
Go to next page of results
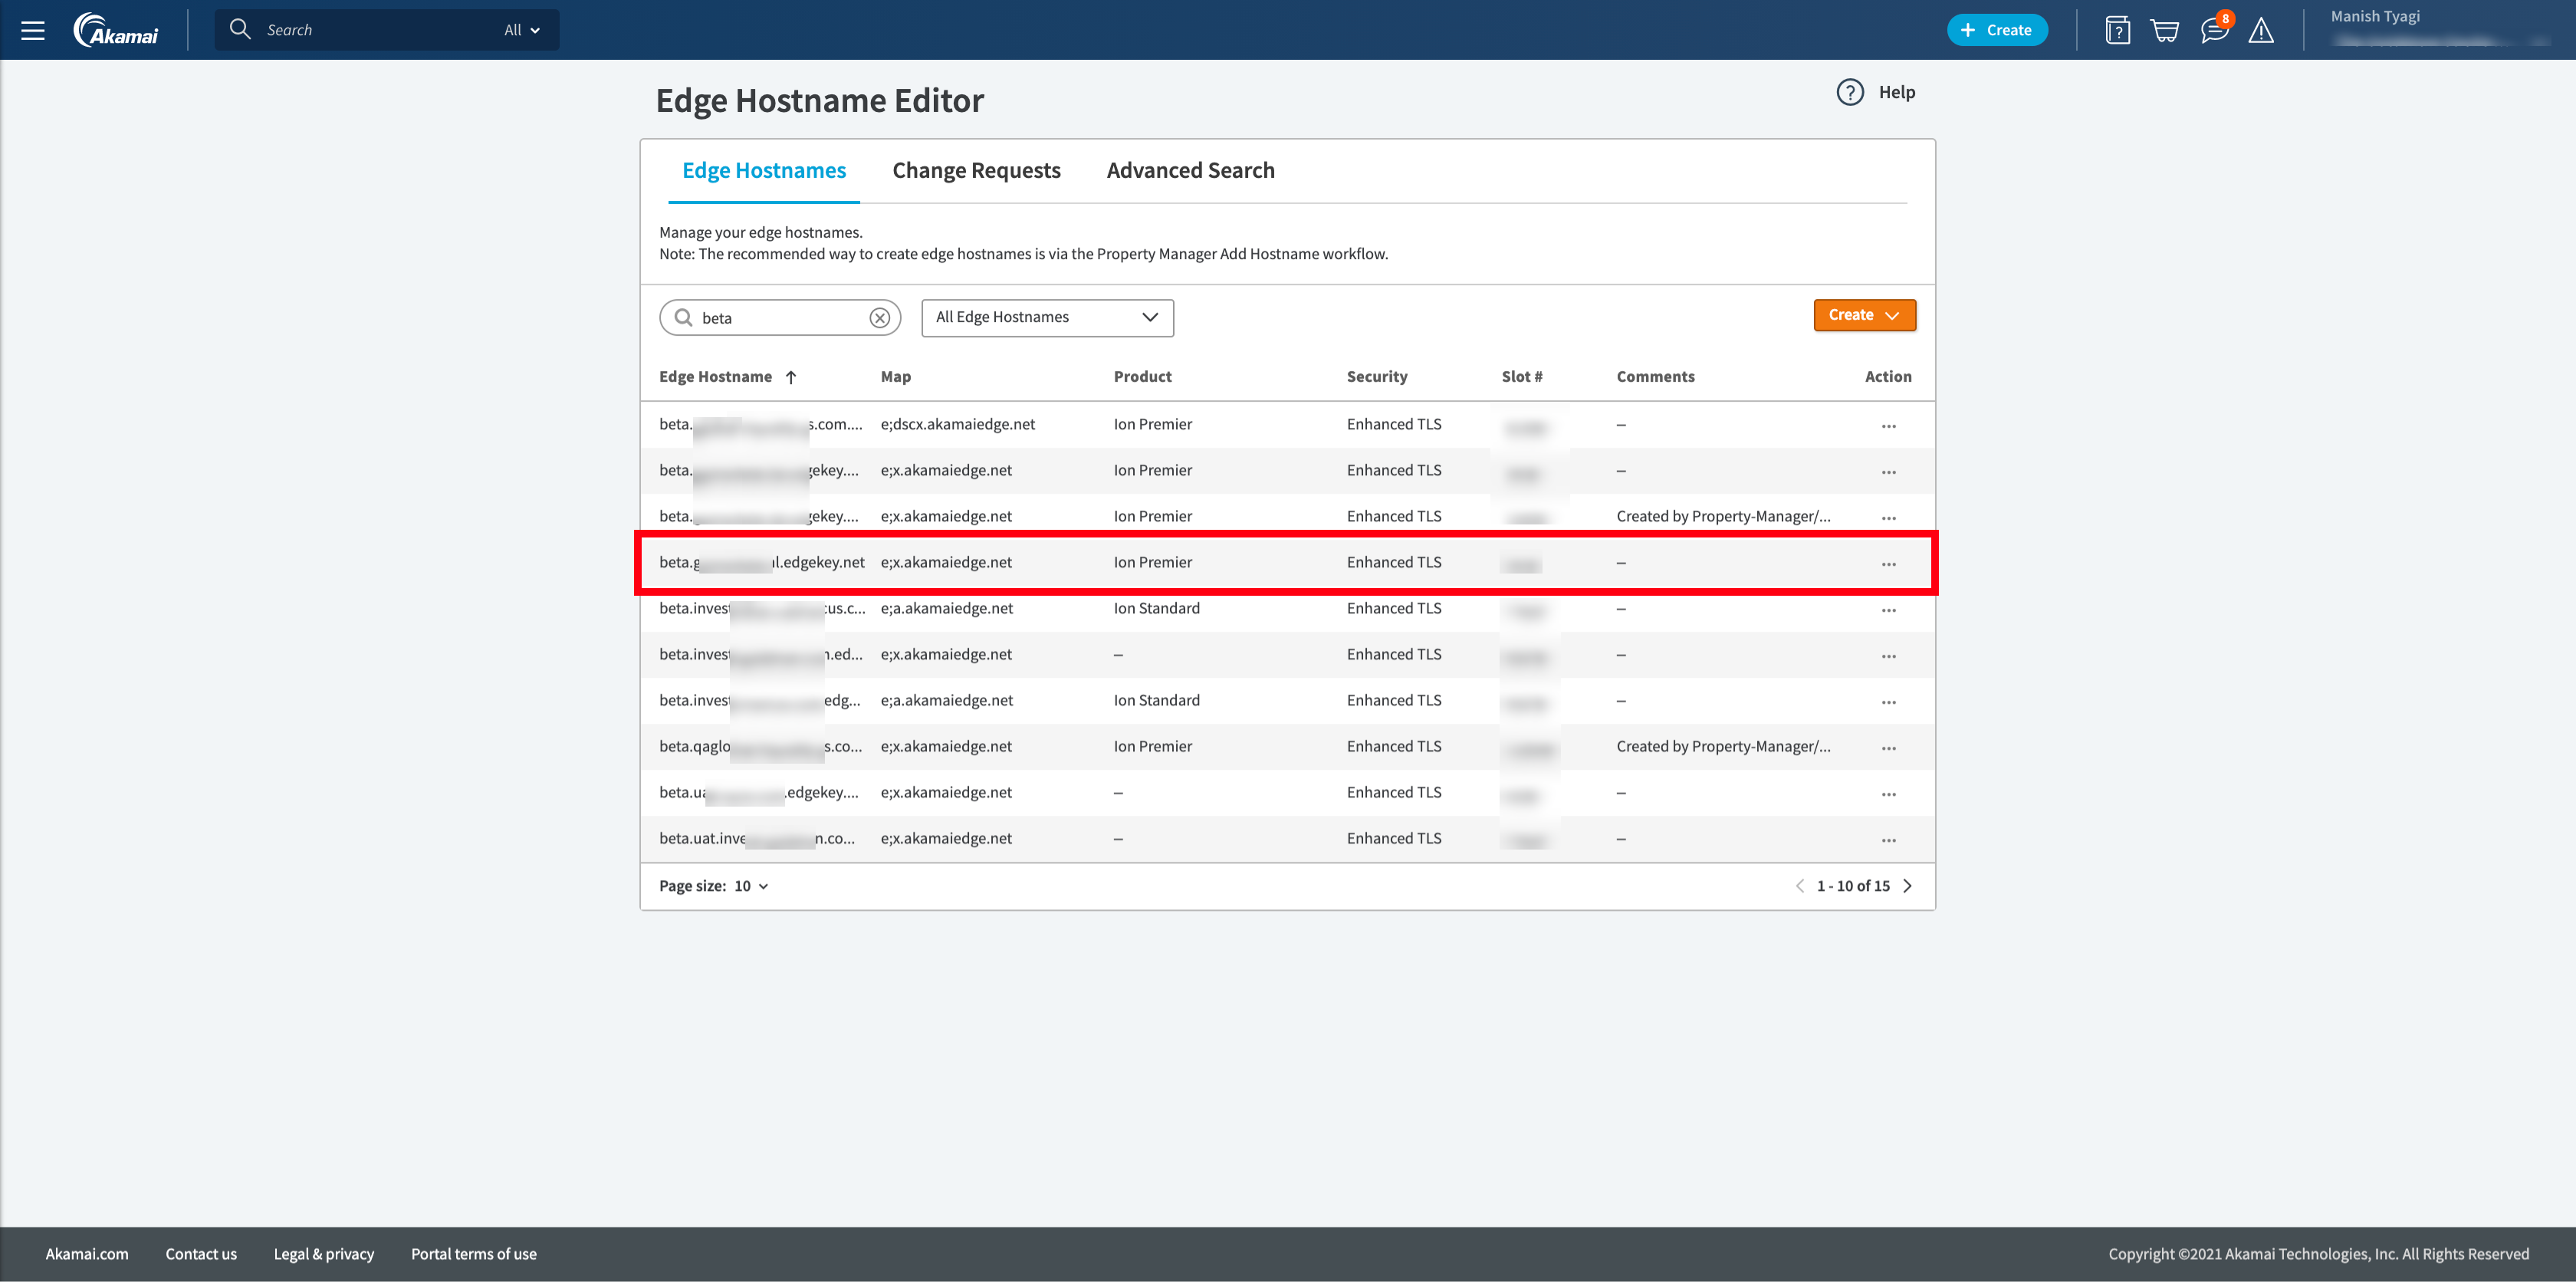1907,886
